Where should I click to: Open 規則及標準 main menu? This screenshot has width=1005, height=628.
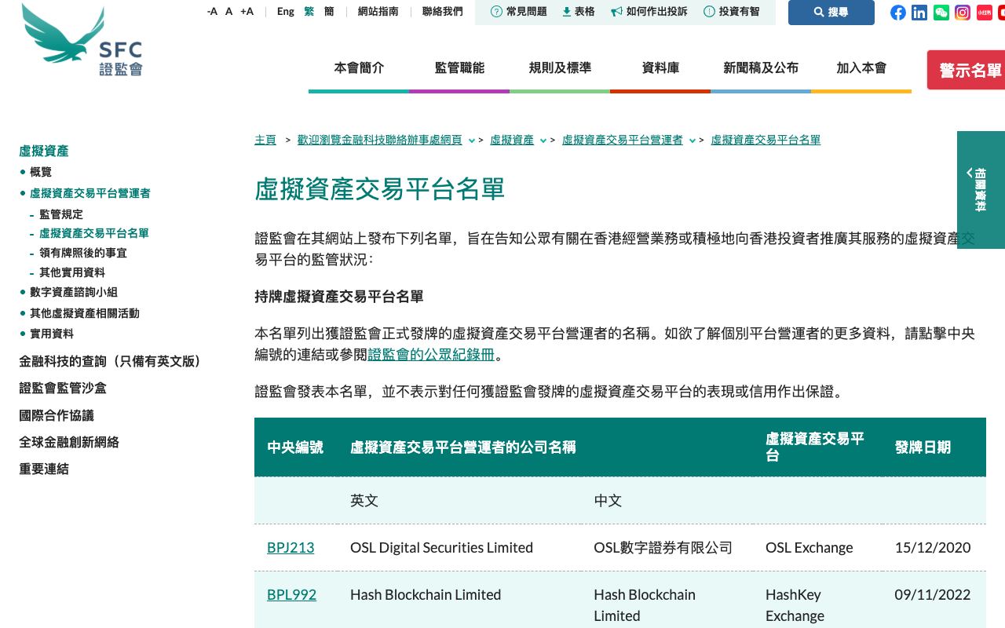click(x=560, y=68)
